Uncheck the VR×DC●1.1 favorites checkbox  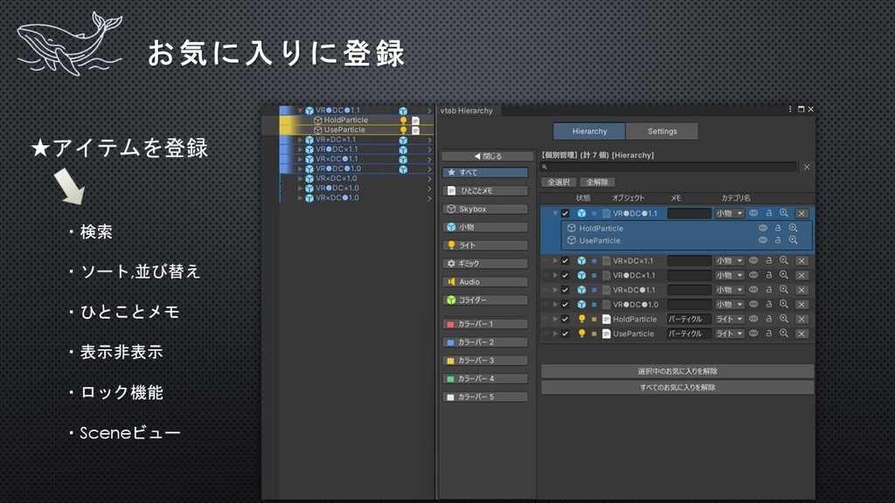click(x=565, y=290)
